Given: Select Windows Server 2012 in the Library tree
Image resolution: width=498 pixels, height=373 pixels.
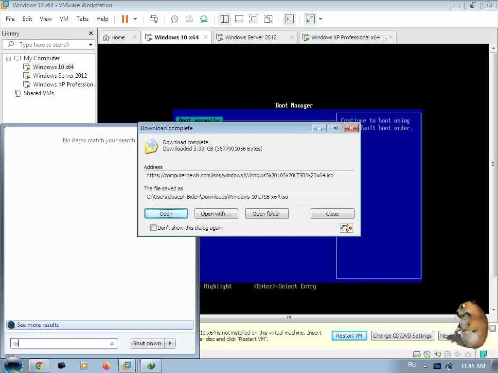Looking at the screenshot, I should click(x=60, y=76).
